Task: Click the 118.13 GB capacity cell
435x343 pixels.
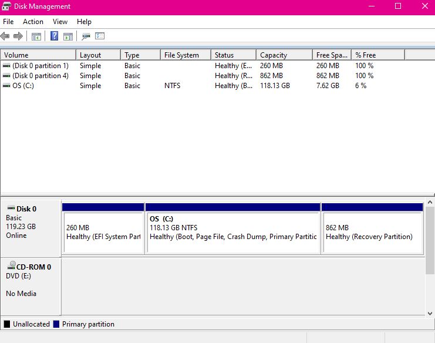Action: 275,86
